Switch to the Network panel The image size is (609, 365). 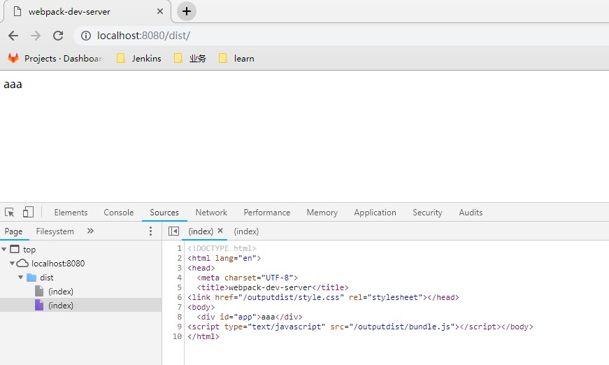[211, 213]
